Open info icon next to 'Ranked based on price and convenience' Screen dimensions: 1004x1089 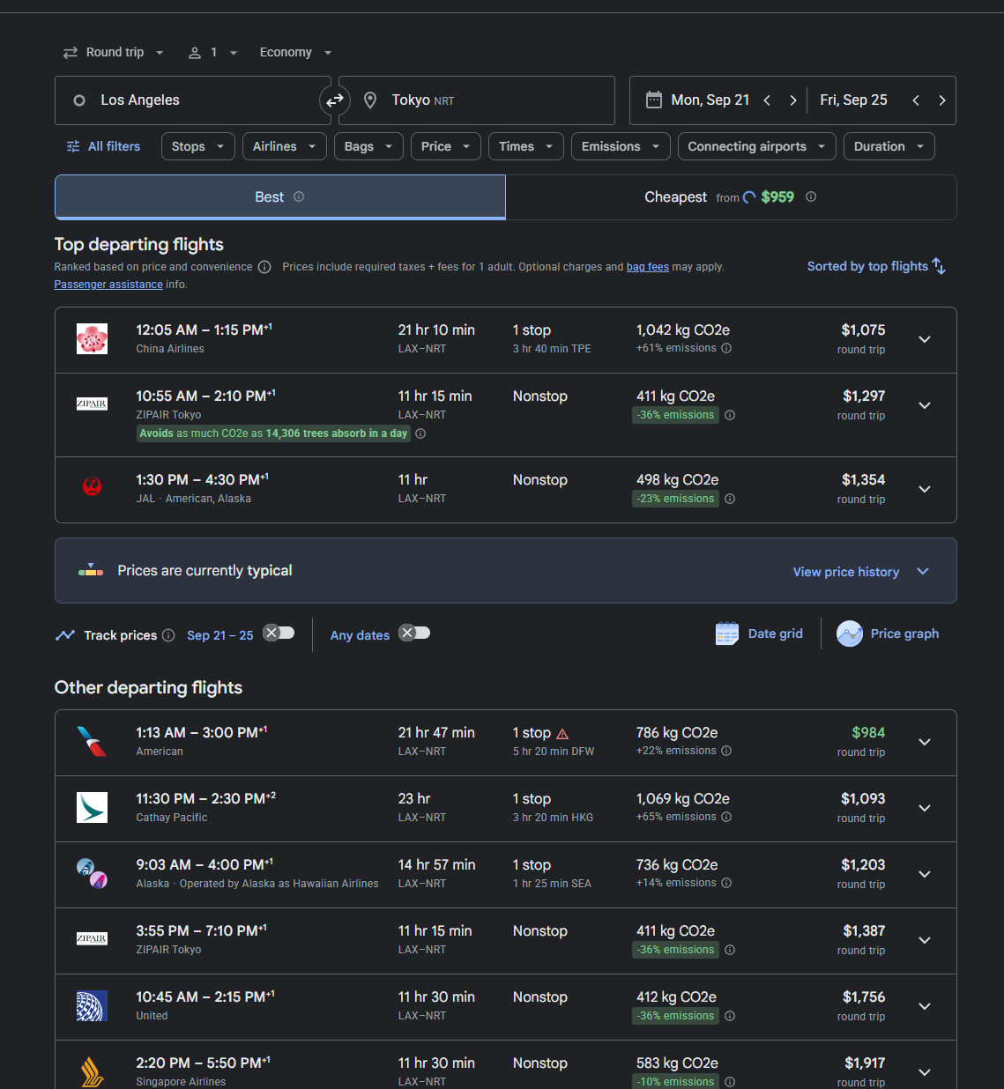click(x=264, y=267)
